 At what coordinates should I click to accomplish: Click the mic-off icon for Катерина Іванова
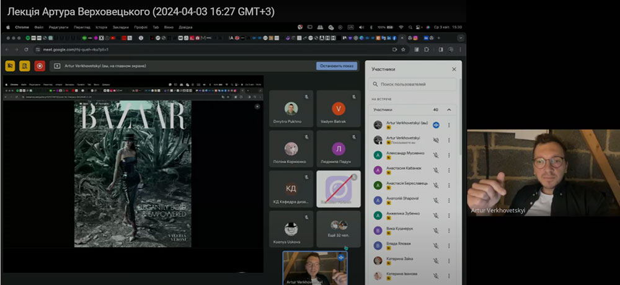click(x=436, y=276)
